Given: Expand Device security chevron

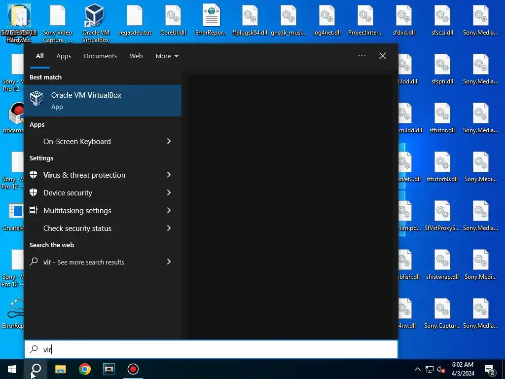Looking at the screenshot, I should coord(169,192).
